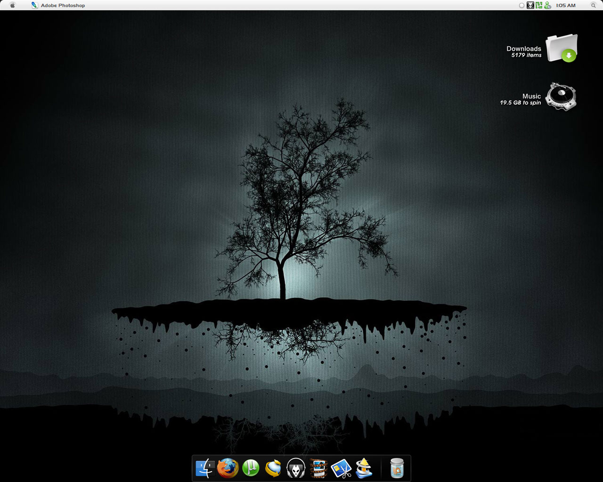This screenshot has width=603, height=482.
Task: Click the Downloads label text
Action: (x=523, y=48)
